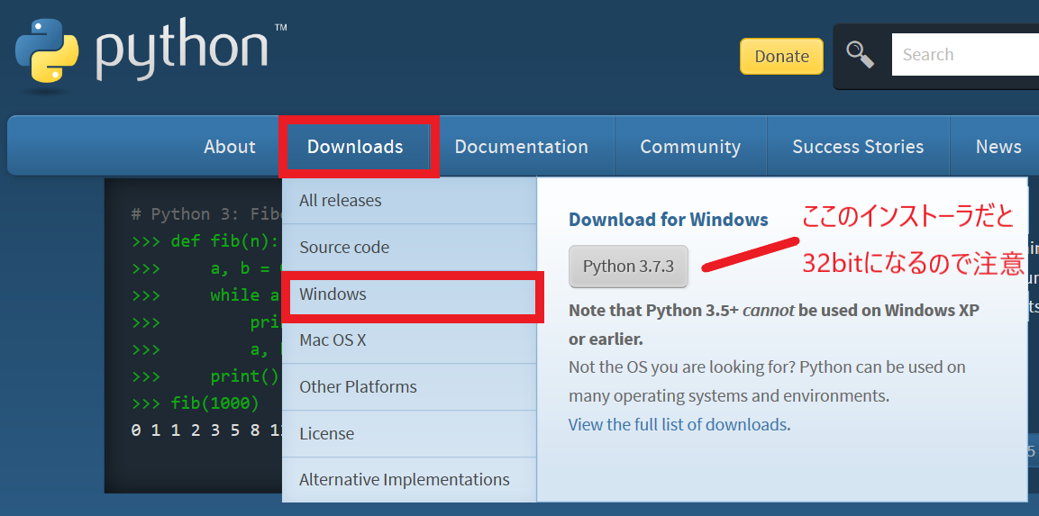
Task: Open the License menu entry
Action: (x=326, y=433)
